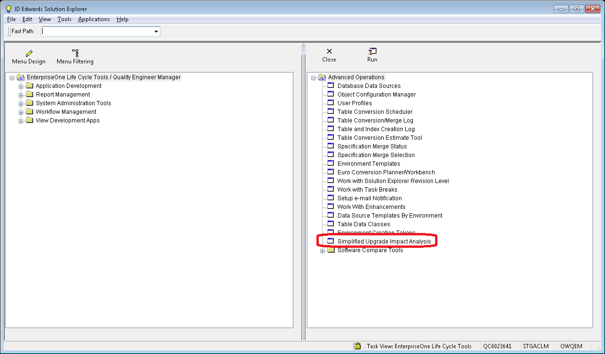Image resolution: width=605 pixels, height=354 pixels.
Task: Click the Task View status bar text
Action: (419, 346)
